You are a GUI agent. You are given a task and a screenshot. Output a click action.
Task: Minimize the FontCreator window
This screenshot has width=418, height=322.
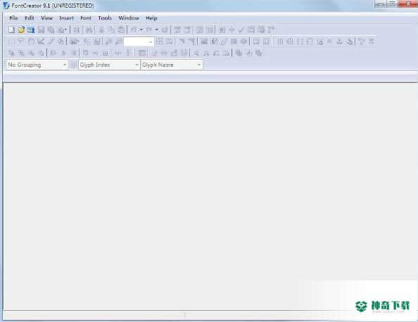click(381, 4)
